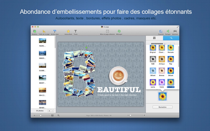Viewport: 210px width, 131px height.
Task: Open the Modèles templates tool
Action: coord(35,32)
